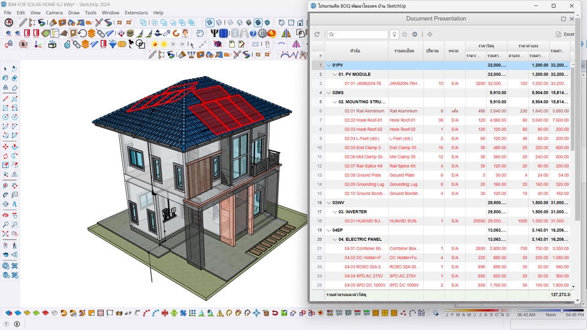This screenshot has height=330, width=587.
Task: Click the round red-white logo icon
Action: pos(8,23)
